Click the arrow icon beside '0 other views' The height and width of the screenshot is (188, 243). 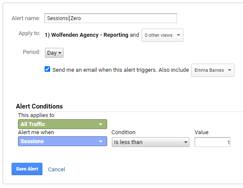(178, 35)
